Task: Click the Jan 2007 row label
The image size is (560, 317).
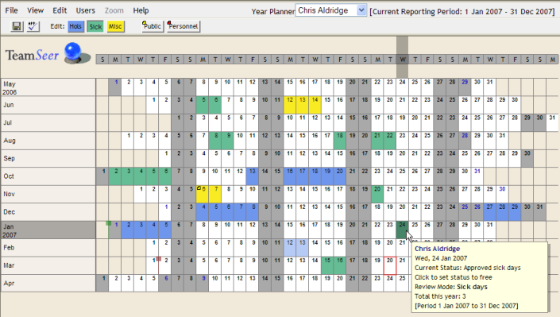Action: point(48,230)
